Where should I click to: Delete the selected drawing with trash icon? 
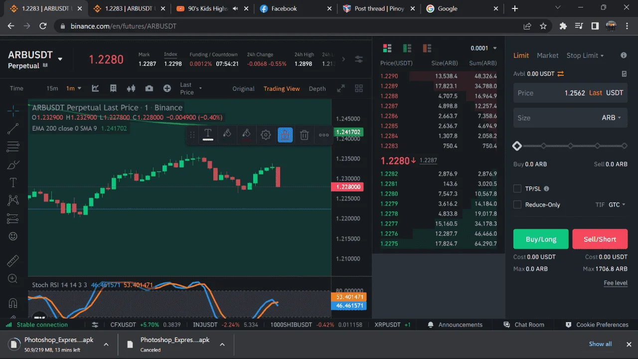[305, 135]
